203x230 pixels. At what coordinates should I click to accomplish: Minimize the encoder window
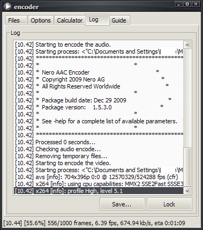coord(178,4)
